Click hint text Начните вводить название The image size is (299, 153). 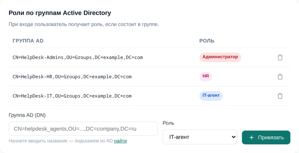coord(38,141)
